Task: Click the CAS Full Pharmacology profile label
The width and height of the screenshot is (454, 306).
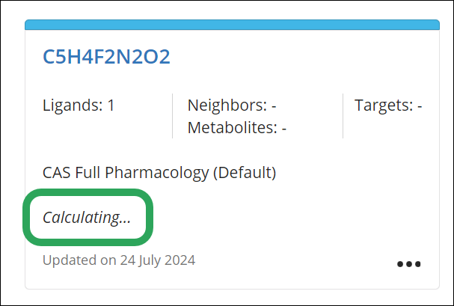Action: 159,173
